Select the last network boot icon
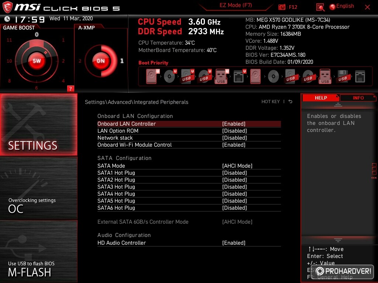 click(360, 77)
